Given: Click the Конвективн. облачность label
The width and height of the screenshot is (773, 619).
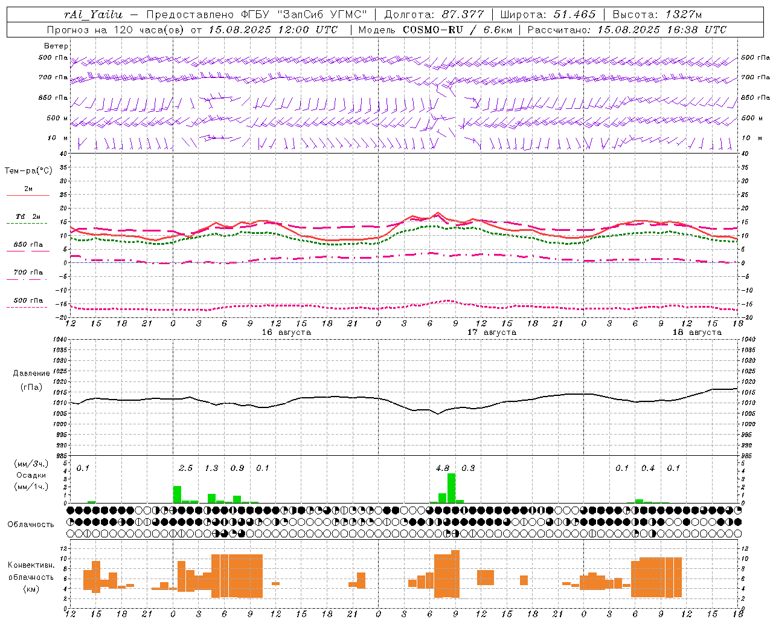Looking at the screenshot, I should coord(31,571).
